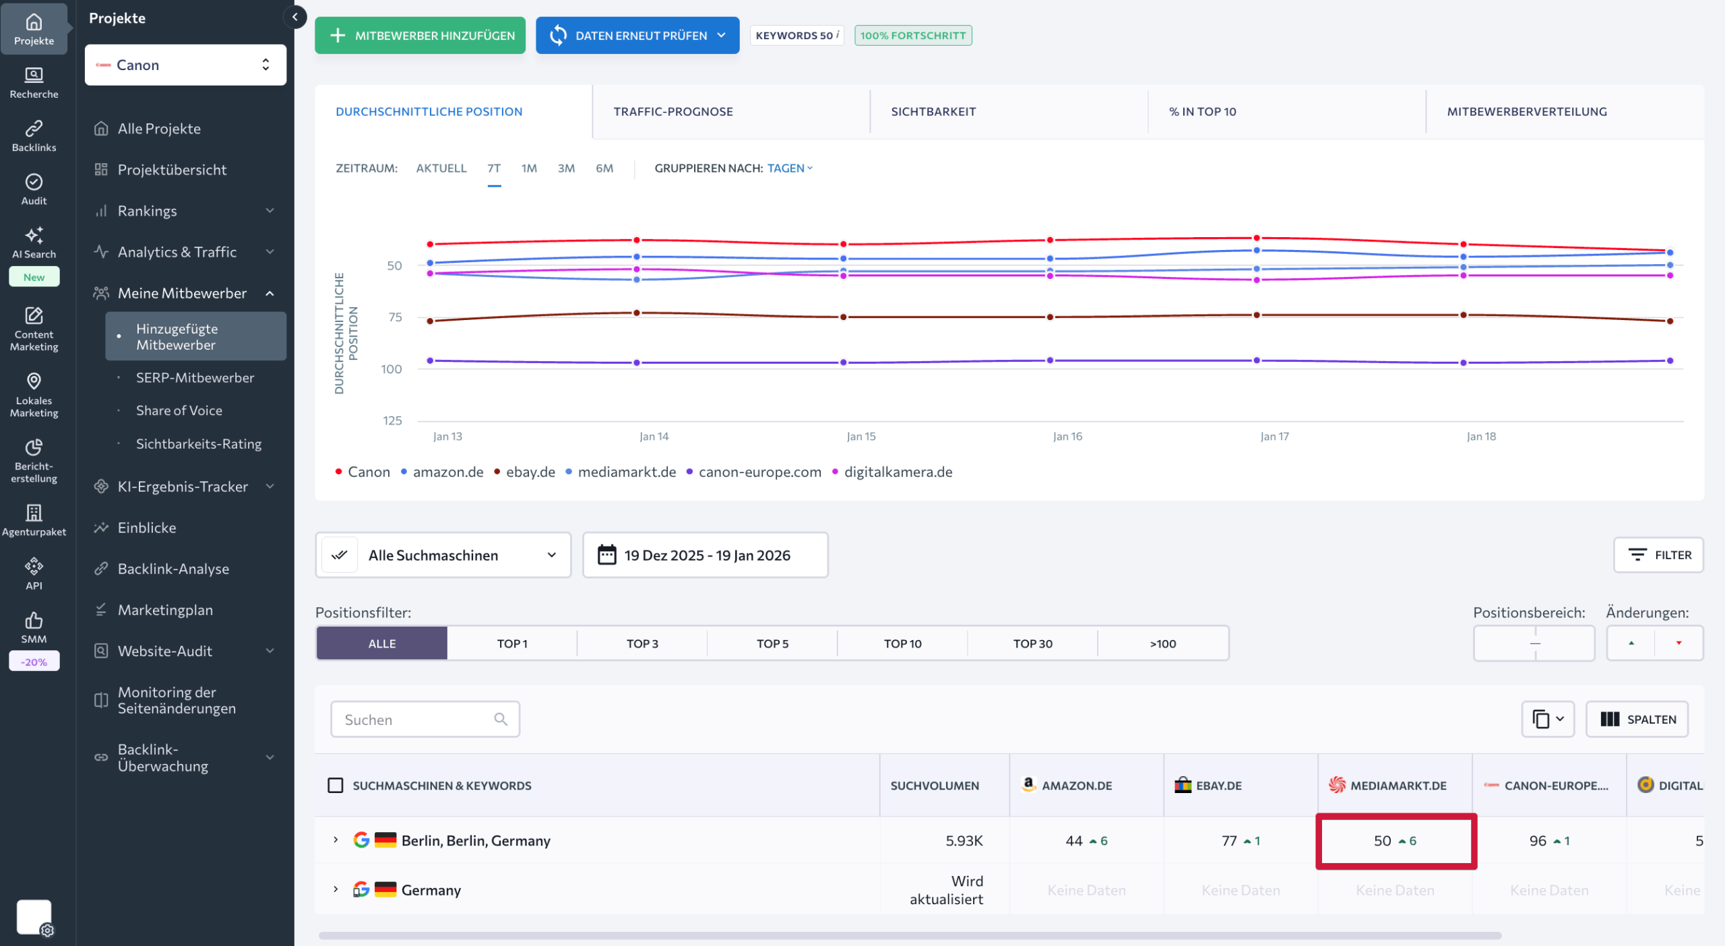Tick the select-all keywords checkbox
Screen dimensions: 1725x946
335,786
